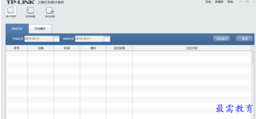Switch to the 行为审计 tab
256x119 pixels.
pyautogui.click(x=40, y=29)
